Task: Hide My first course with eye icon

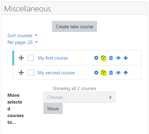Action: click(x=118, y=58)
